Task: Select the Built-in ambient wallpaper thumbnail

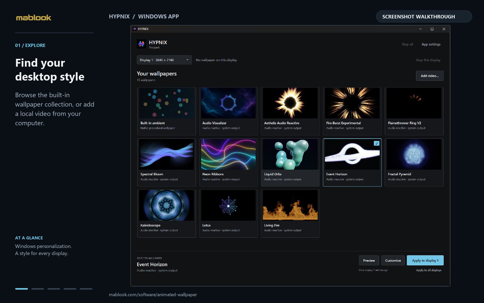Action: coord(166,103)
